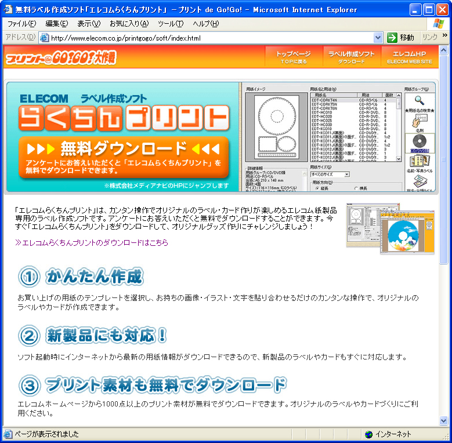452x443 pixels.
Task: Open the すべてのサイズ dropdown in the preview
Action: pyautogui.click(x=330, y=175)
